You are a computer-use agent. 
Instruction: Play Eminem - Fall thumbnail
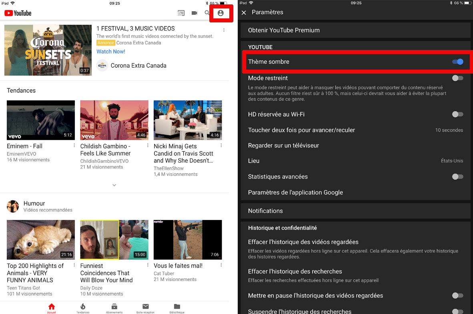click(41, 120)
